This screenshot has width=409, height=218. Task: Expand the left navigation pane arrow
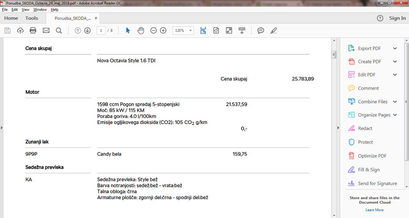click(2, 128)
